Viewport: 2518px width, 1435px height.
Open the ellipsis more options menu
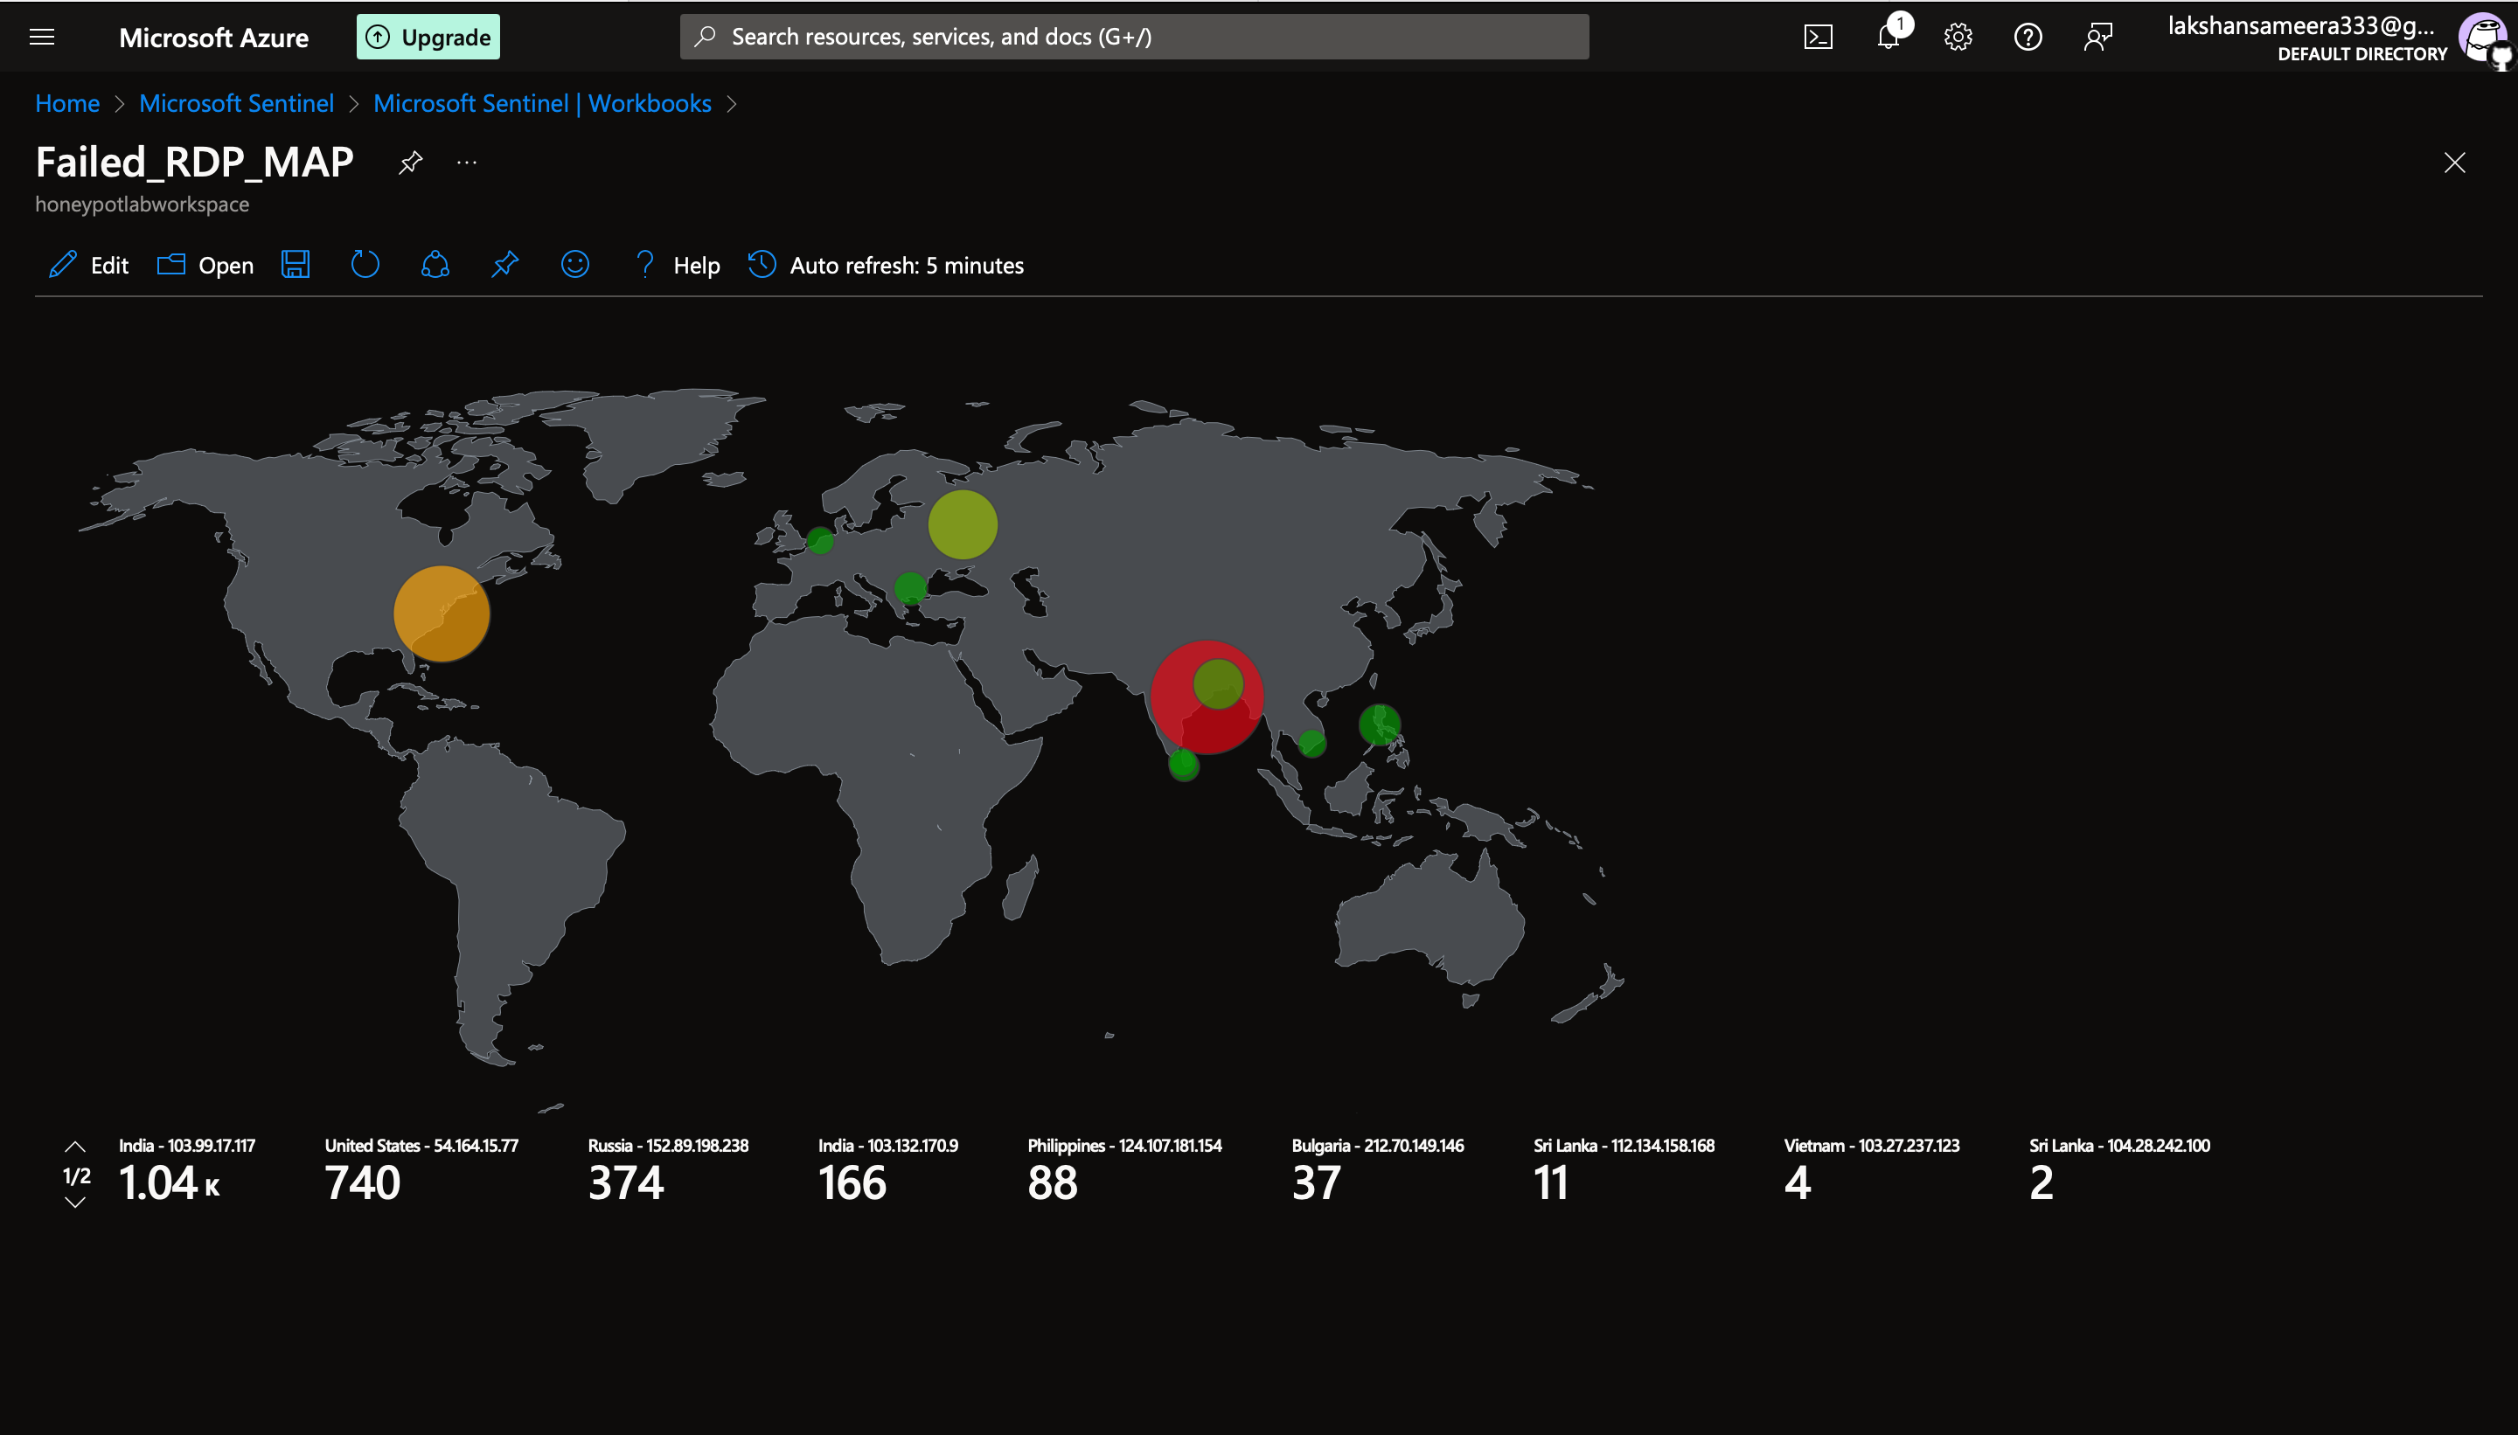point(466,162)
